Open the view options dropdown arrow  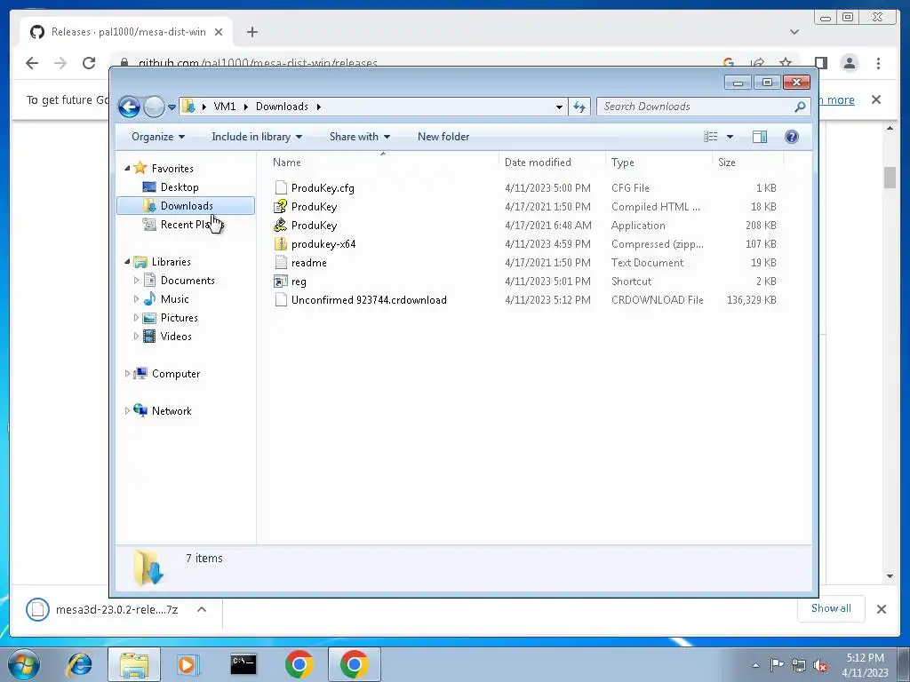tap(730, 137)
